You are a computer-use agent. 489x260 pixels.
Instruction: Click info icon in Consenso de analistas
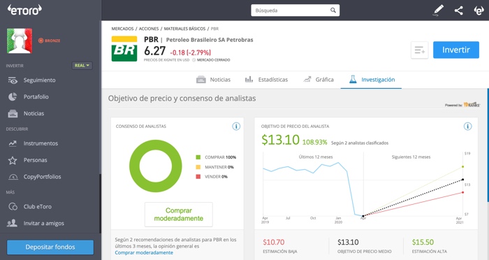[236, 127]
